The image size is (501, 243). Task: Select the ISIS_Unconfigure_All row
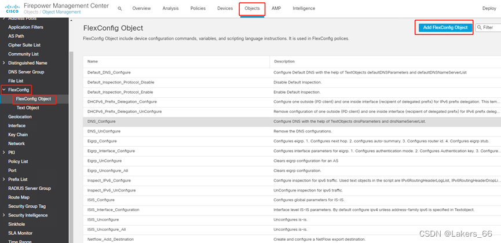click(x=292, y=230)
